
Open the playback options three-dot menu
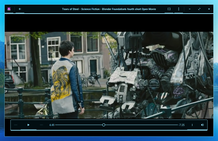192,125
